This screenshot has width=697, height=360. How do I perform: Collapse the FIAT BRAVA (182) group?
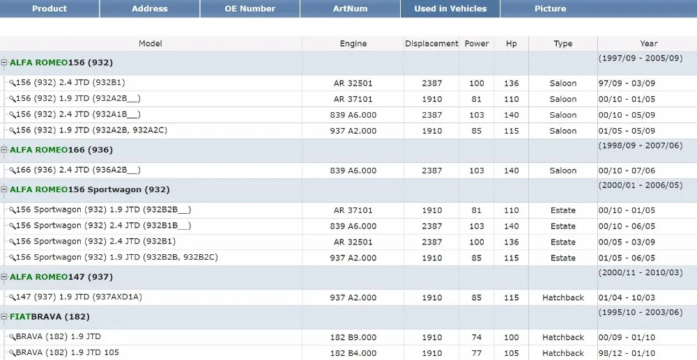point(4,317)
